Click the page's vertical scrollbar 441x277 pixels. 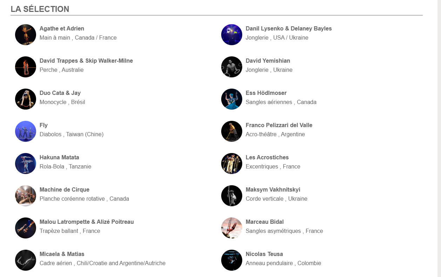click(439, 138)
